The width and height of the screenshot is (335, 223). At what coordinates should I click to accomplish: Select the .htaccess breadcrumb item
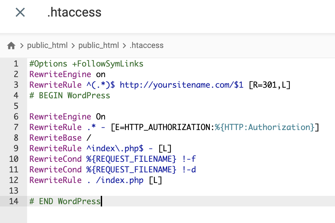click(x=146, y=45)
